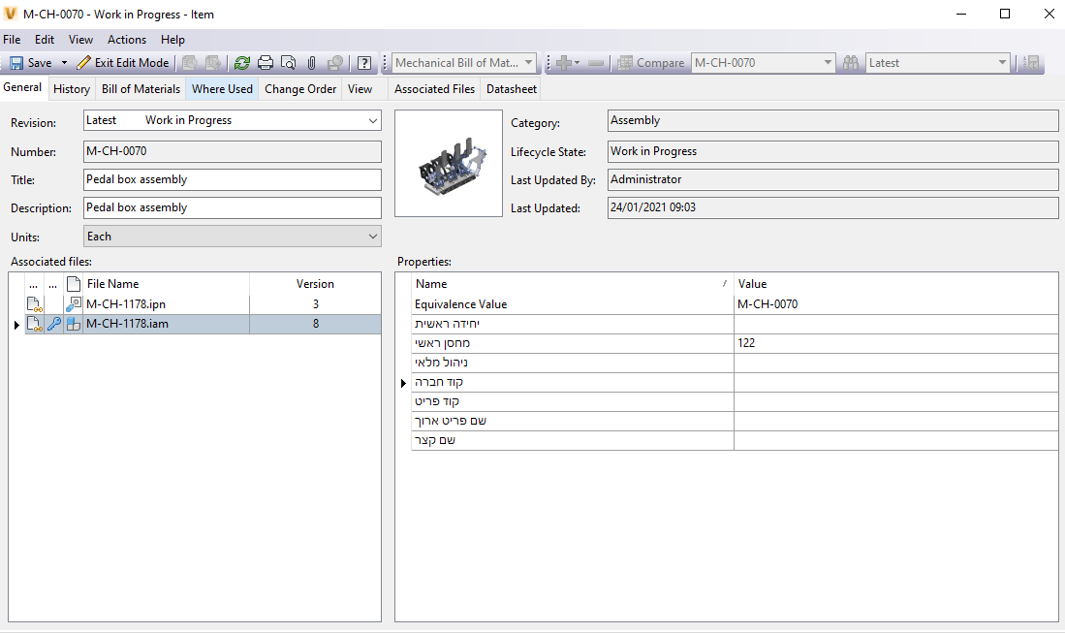Viewport: 1065px width, 633px height.
Task: Click the File Name column header
Action: pos(167,284)
